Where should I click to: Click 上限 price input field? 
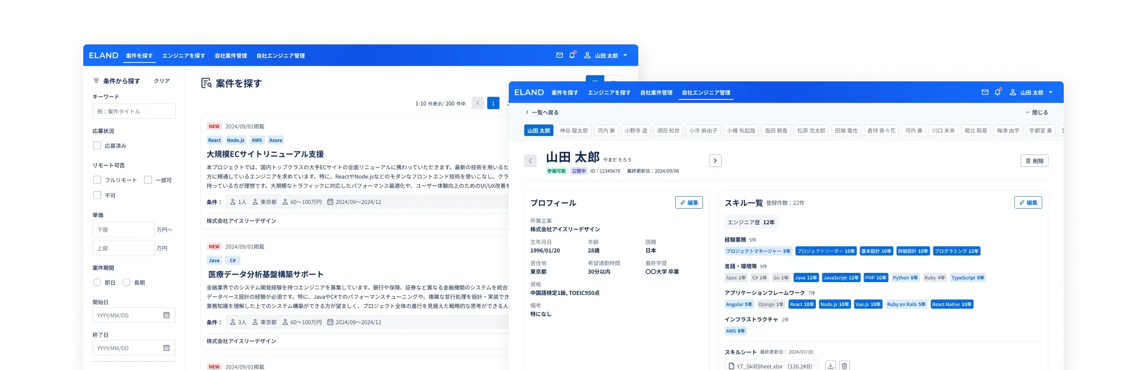coord(123,248)
